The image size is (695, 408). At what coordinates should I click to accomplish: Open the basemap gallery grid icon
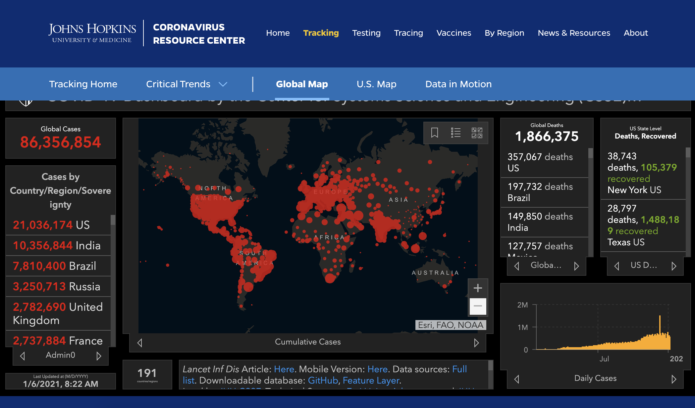click(x=477, y=133)
